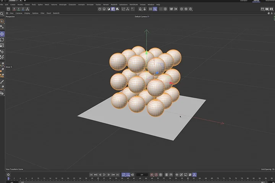Toggle sound playback speaker button
275x183 pixels.
coord(133,175)
